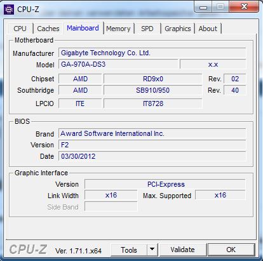Image resolution: width=263 pixels, height=261 pixels.
Task: Select the Mainboard tab
Action: click(83, 28)
